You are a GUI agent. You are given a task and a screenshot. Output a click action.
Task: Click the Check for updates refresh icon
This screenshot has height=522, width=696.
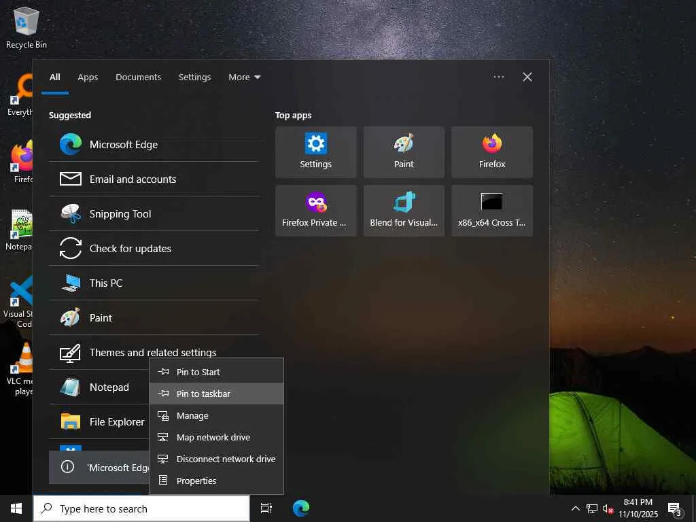71,248
